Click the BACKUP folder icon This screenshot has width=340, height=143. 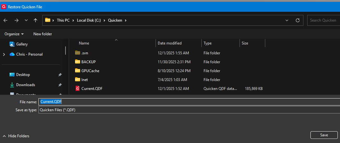coord(78,62)
